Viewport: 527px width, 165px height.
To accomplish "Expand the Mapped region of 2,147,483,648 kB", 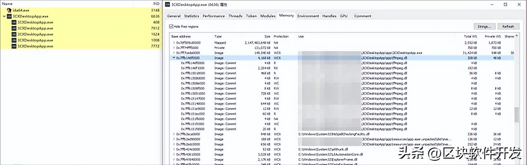I will pyautogui.click(x=174, y=42).
